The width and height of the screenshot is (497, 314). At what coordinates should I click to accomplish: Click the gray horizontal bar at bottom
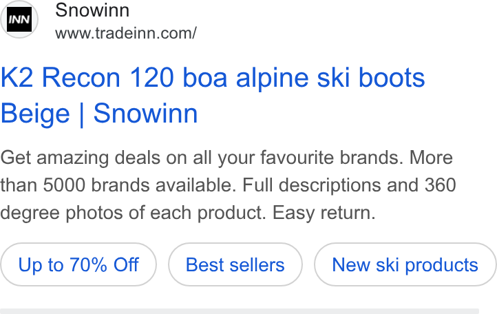click(240, 311)
